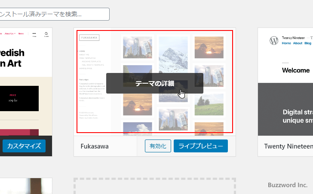Open the Blog link in Twenty Nineteen preview
Viewport: 313px width, 194px height.
coord(308,43)
